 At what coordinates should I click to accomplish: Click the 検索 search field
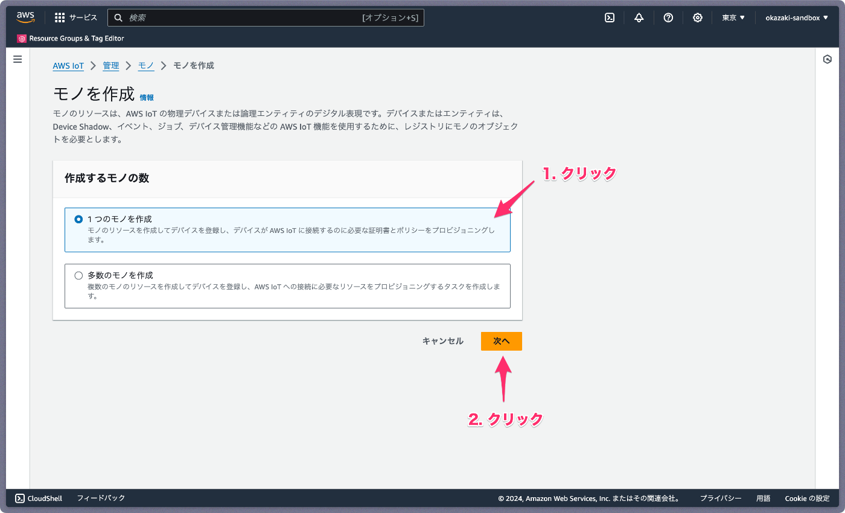[266, 18]
